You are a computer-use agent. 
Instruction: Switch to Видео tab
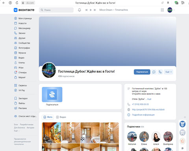61,117
